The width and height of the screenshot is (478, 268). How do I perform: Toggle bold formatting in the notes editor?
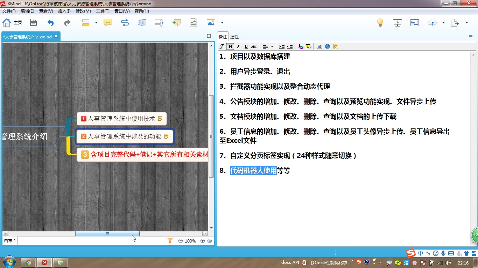click(x=230, y=46)
